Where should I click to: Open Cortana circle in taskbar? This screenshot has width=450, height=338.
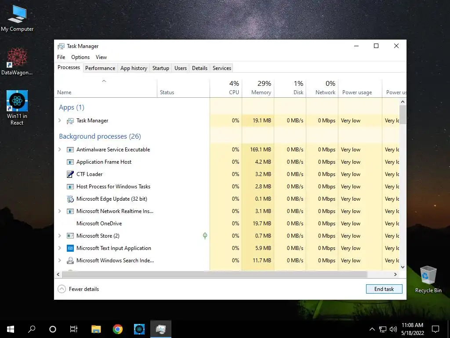point(53,329)
